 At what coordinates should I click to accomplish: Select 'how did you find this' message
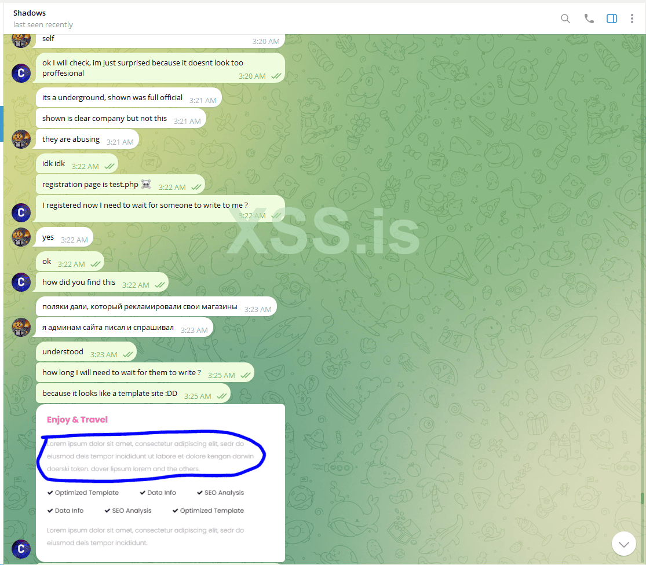[102, 282]
